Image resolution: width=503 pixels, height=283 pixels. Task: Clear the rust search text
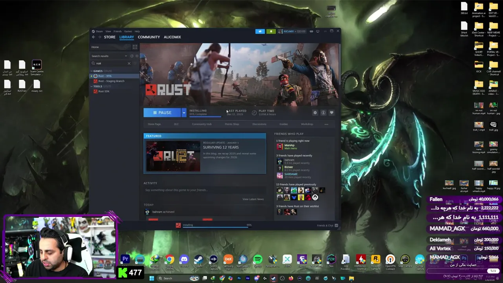(x=129, y=63)
